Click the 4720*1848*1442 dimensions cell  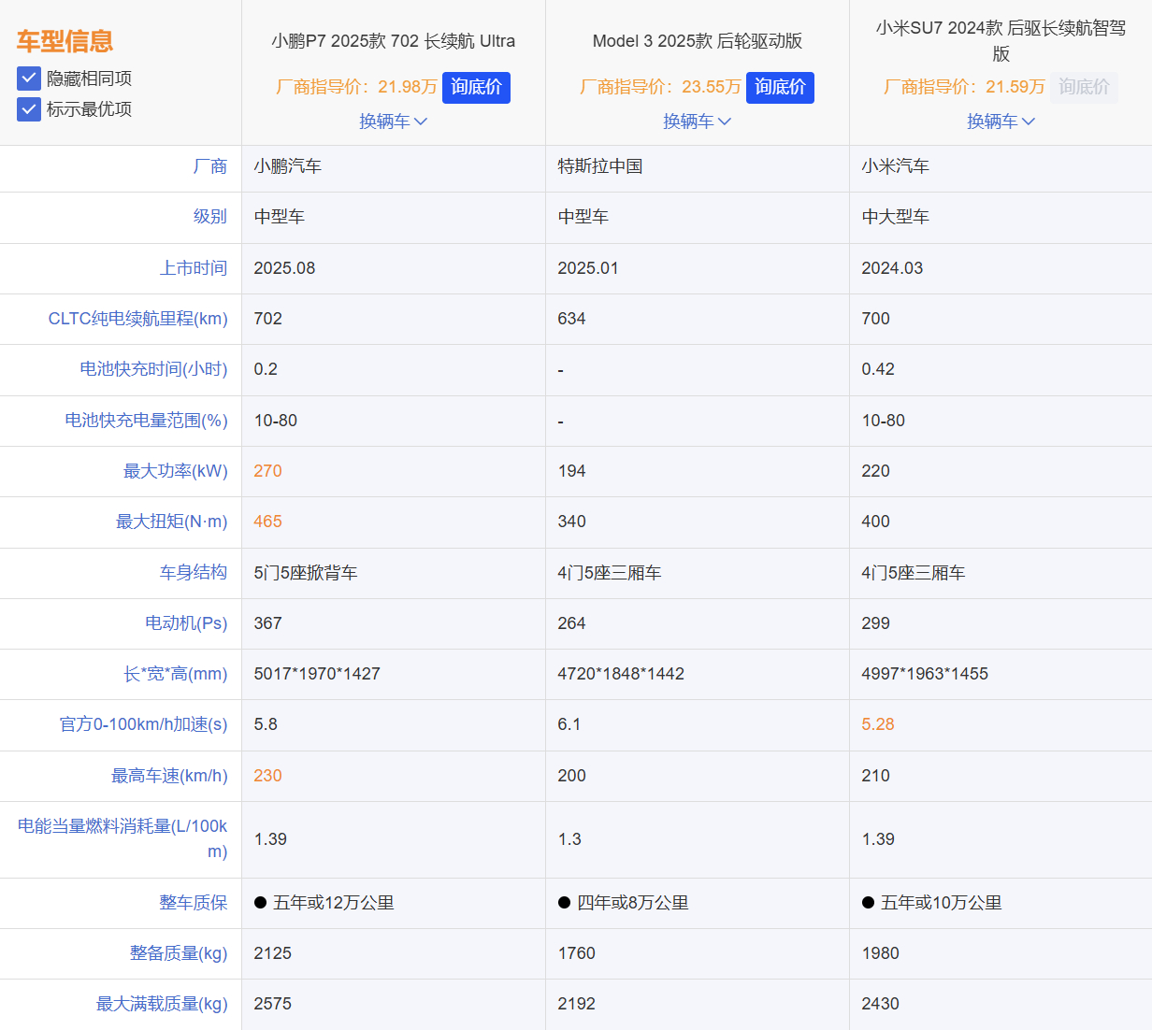tap(621, 674)
